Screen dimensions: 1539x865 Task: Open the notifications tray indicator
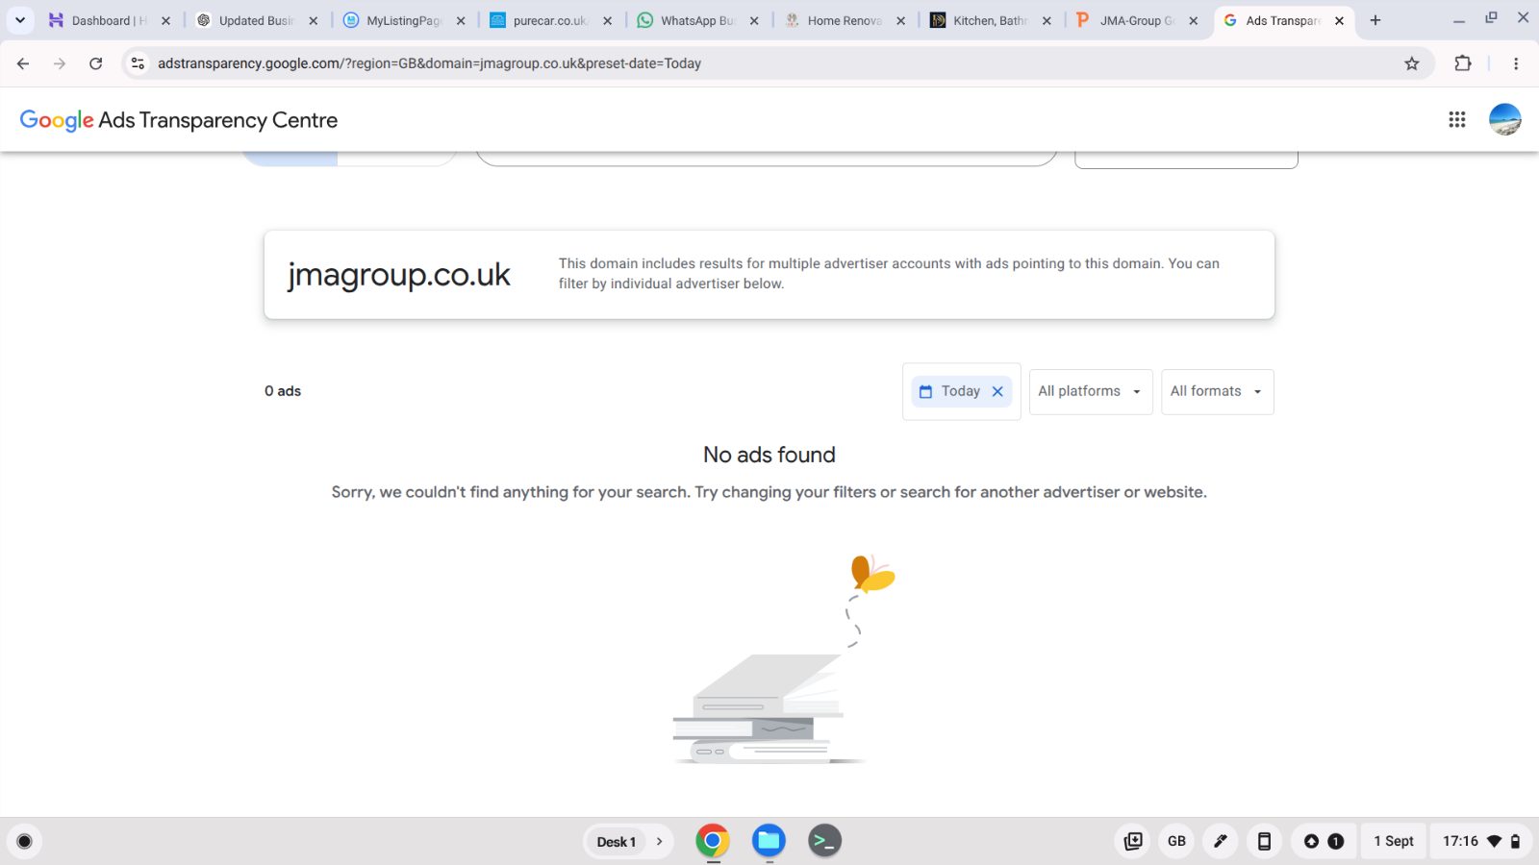click(1324, 841)
